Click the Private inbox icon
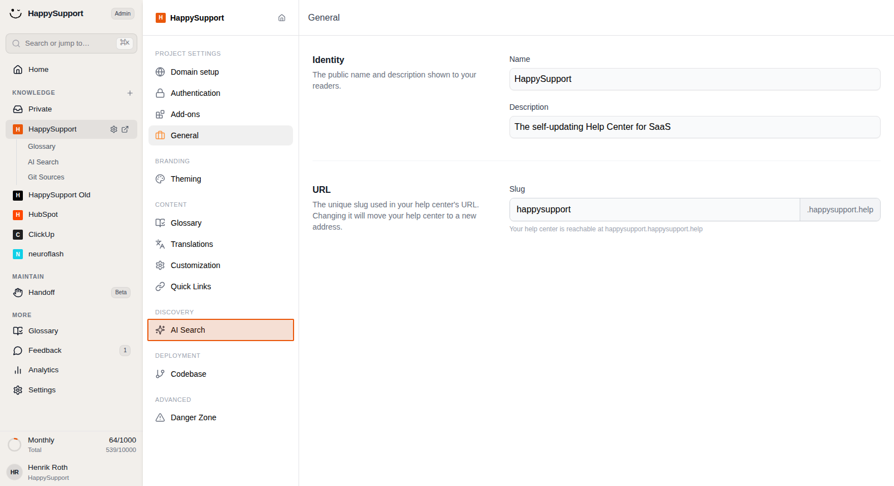Screen dimensions: 894x486 18,109
